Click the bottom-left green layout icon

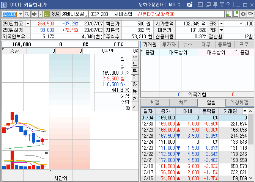tap(229, 14)
